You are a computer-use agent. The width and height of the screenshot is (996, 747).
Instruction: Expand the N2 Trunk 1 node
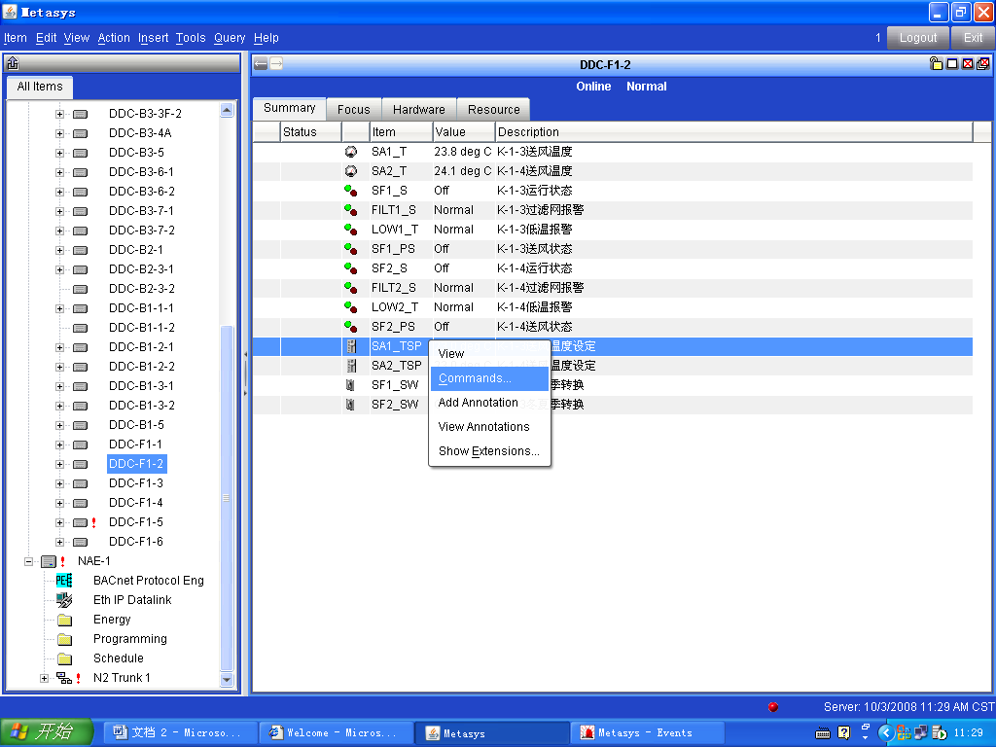(44, 678)
